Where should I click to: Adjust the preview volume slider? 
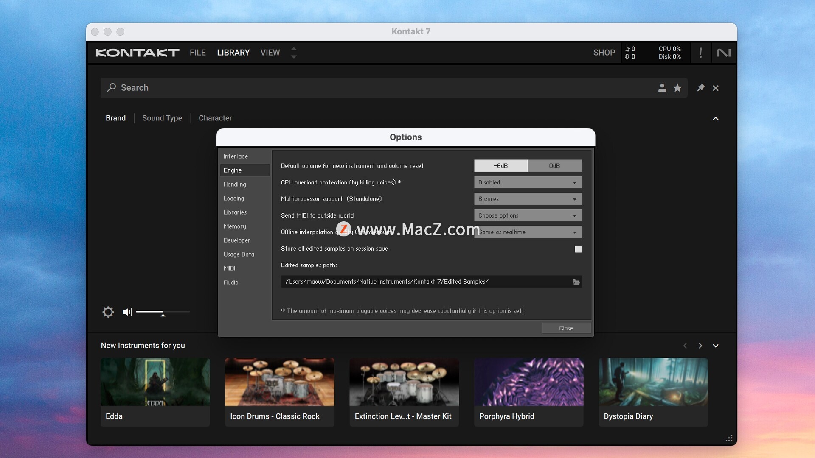[163, 312]
